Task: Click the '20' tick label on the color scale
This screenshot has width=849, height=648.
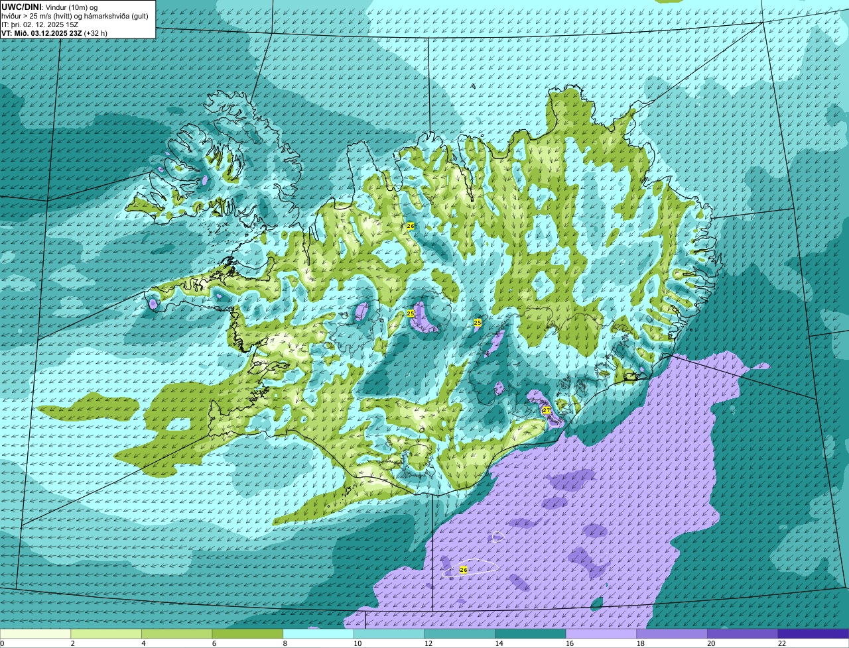Action: tap(712, 644)
